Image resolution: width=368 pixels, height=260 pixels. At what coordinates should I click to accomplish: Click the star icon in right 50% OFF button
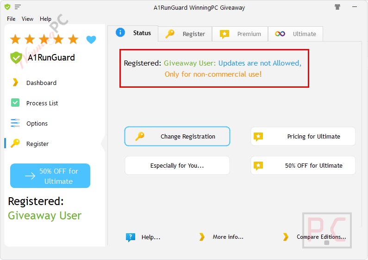[x=258, y=166]
